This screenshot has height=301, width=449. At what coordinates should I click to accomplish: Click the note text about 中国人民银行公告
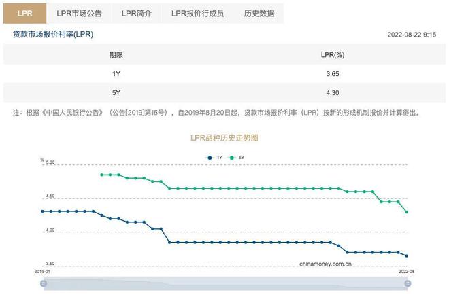pos(217,113)
